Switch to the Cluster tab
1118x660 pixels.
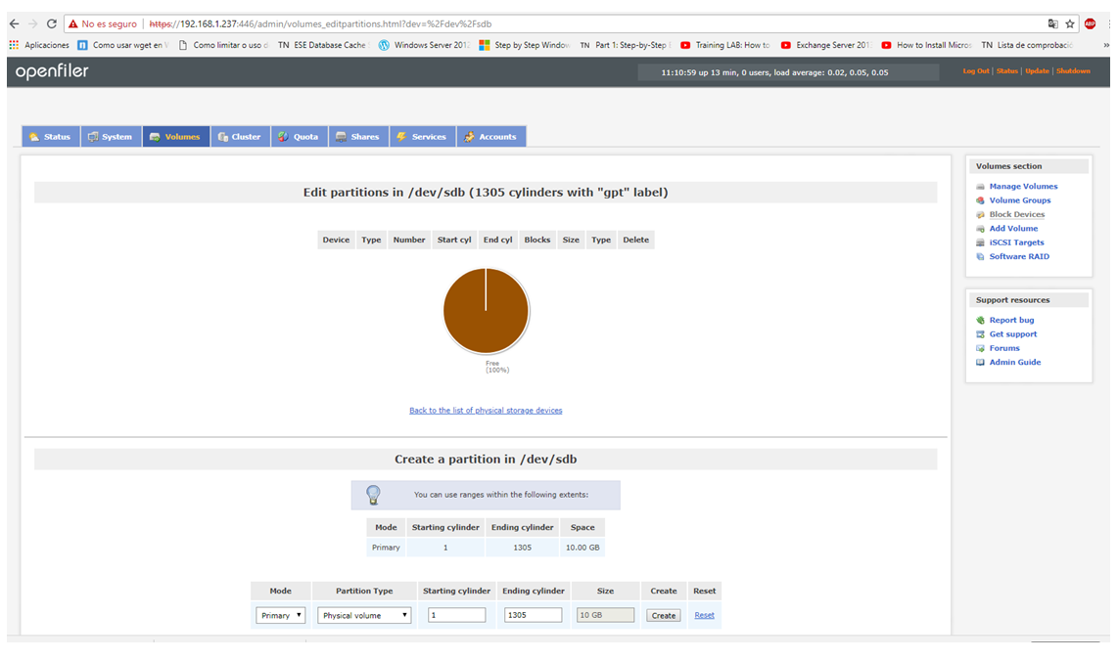[240, 137]
